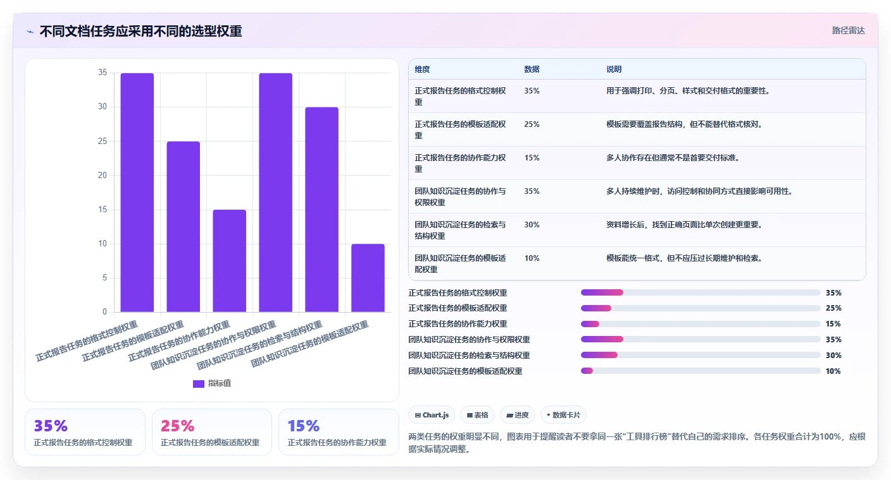Click the purple 指标值 legend swatch

pyautogui.click(x=199, y=383)
